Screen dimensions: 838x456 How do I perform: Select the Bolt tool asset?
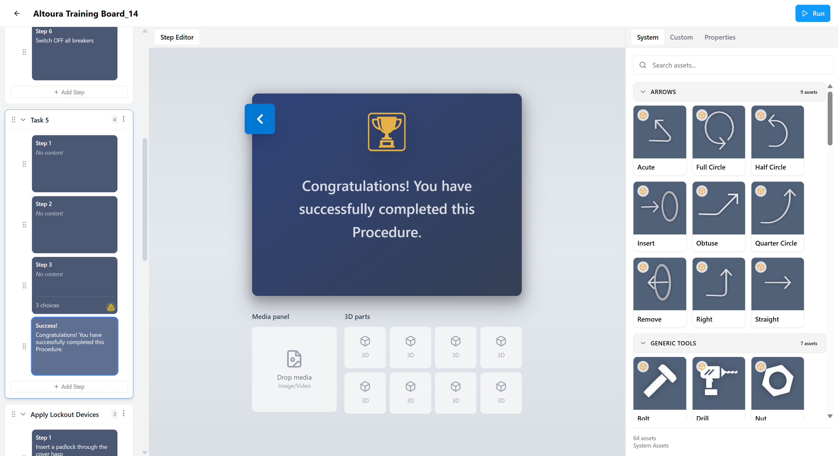pos(659,389)
